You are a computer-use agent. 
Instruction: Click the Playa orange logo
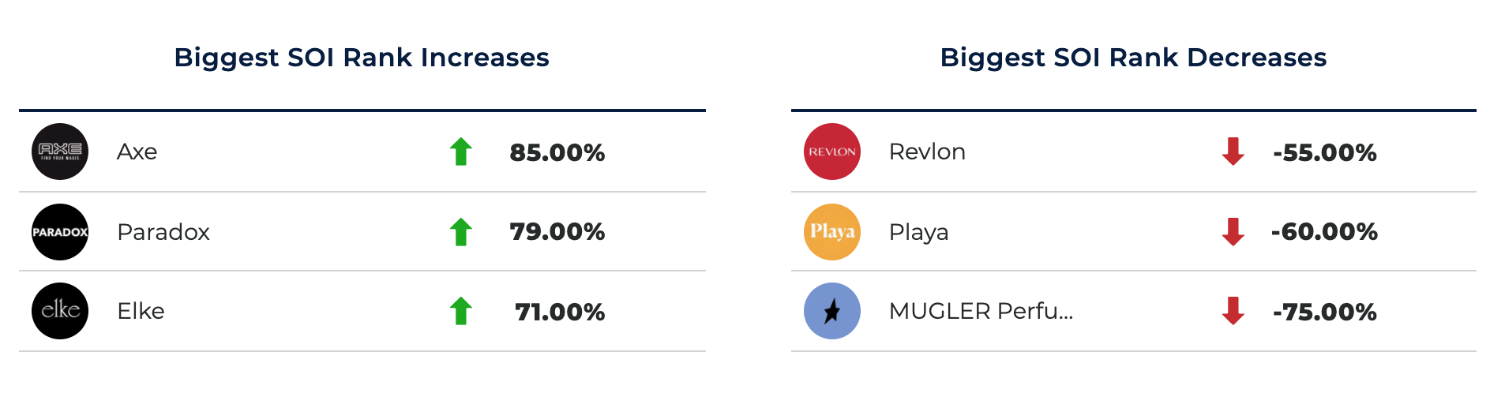pos(832,232)
